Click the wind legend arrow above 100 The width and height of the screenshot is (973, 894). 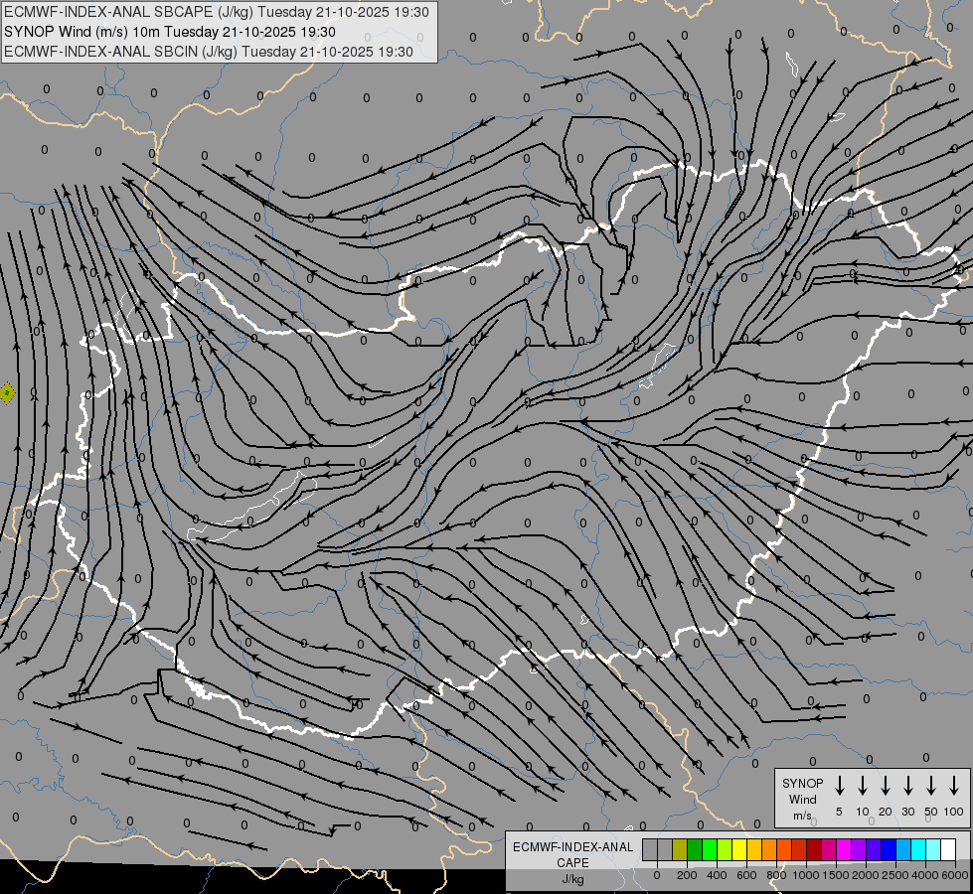(x=954, y=786)
